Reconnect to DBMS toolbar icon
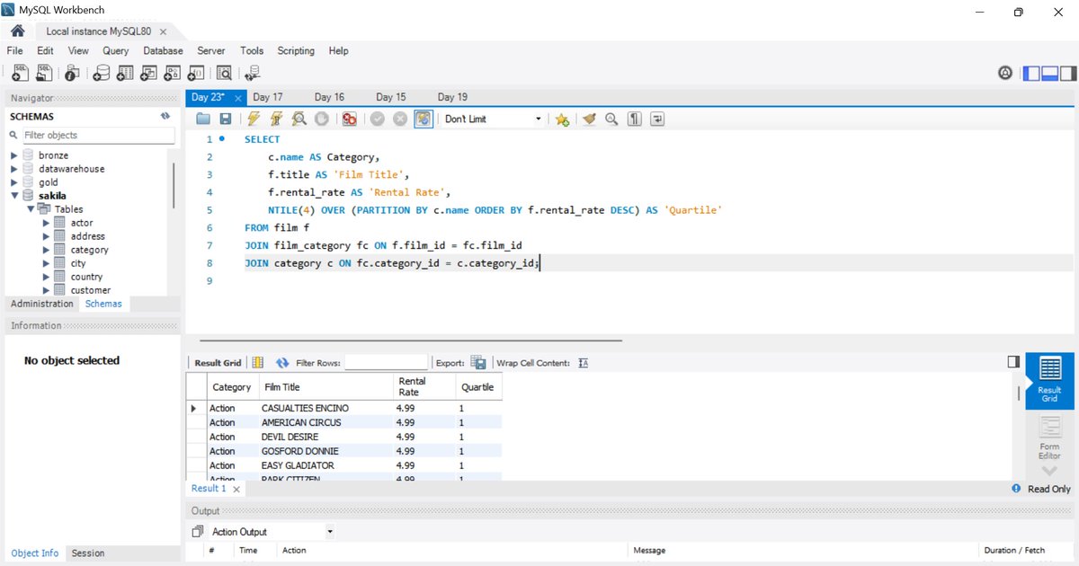 (253, 73)
